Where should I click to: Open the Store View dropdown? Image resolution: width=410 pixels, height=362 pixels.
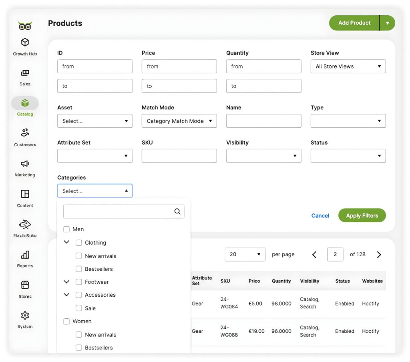[x=348, y=66]
